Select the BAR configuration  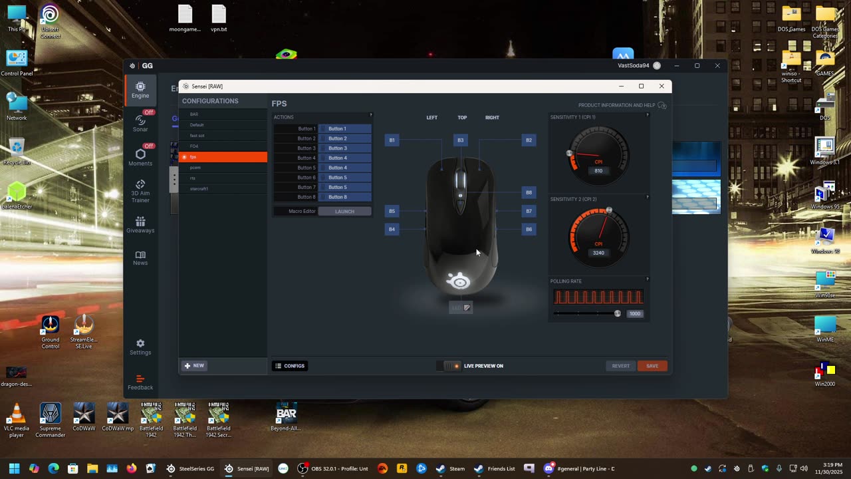[x=223, y=114]
